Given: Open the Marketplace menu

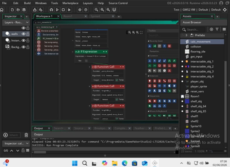Looking at the screenshot, I should [70, 3].
